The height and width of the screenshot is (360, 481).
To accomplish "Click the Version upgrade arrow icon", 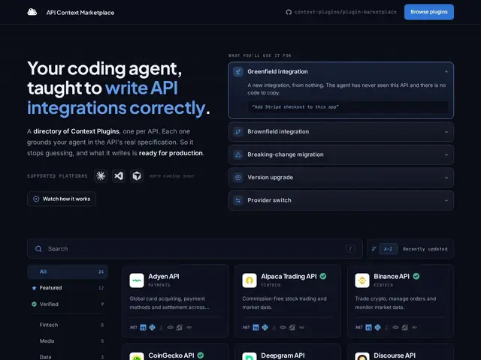I will (x=237, y=178).
